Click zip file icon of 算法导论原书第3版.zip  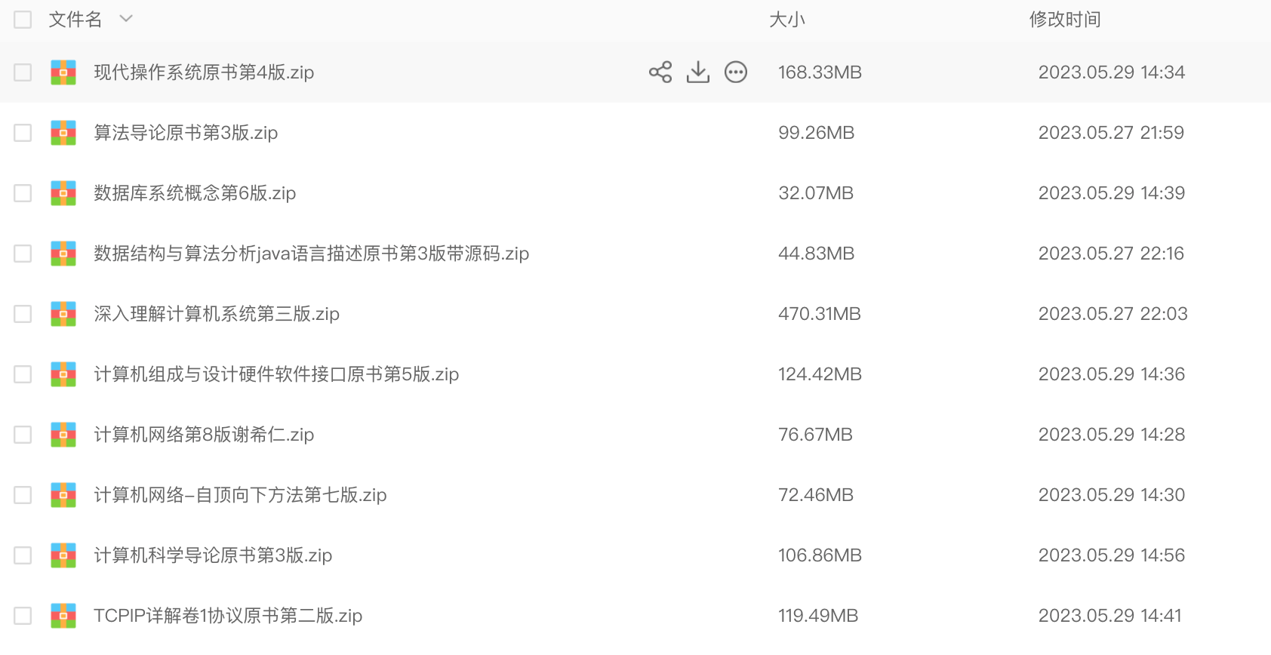coord(63,133)
